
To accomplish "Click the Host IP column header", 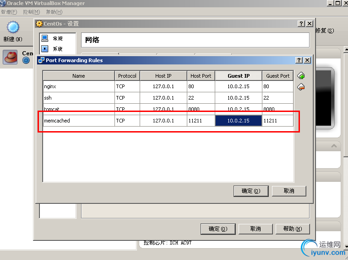I will (x=163, y=76).
